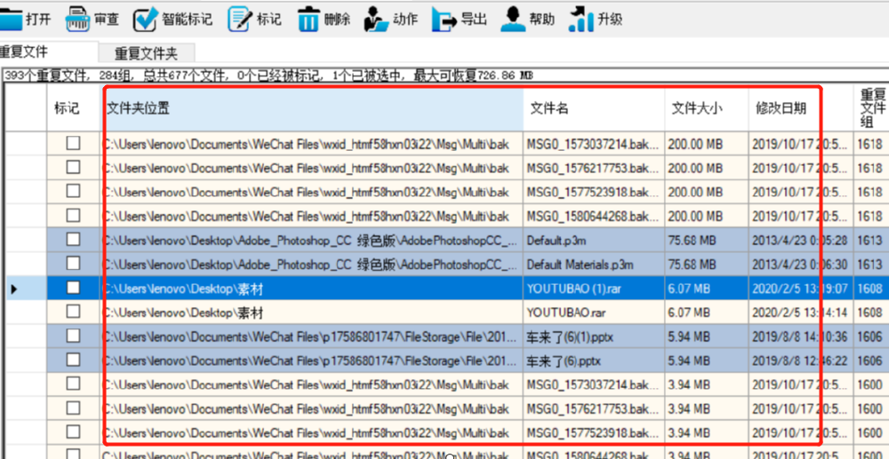The image size is (889, 459).
Task: Click the 打开 folder icon in toolbar
Action: (11, 19)
